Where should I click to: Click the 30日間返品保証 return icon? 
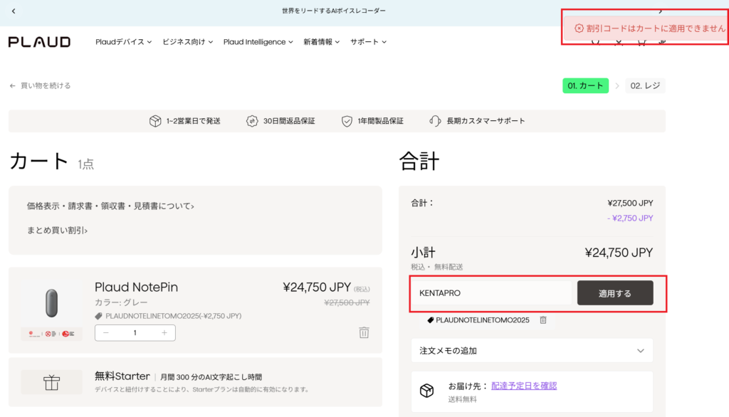point(252,121)
